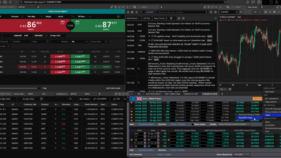Viewport: 281px width, 158px height.
Task: Switch to USNFAR=ECI EM tab
Action: click(190, 94)
